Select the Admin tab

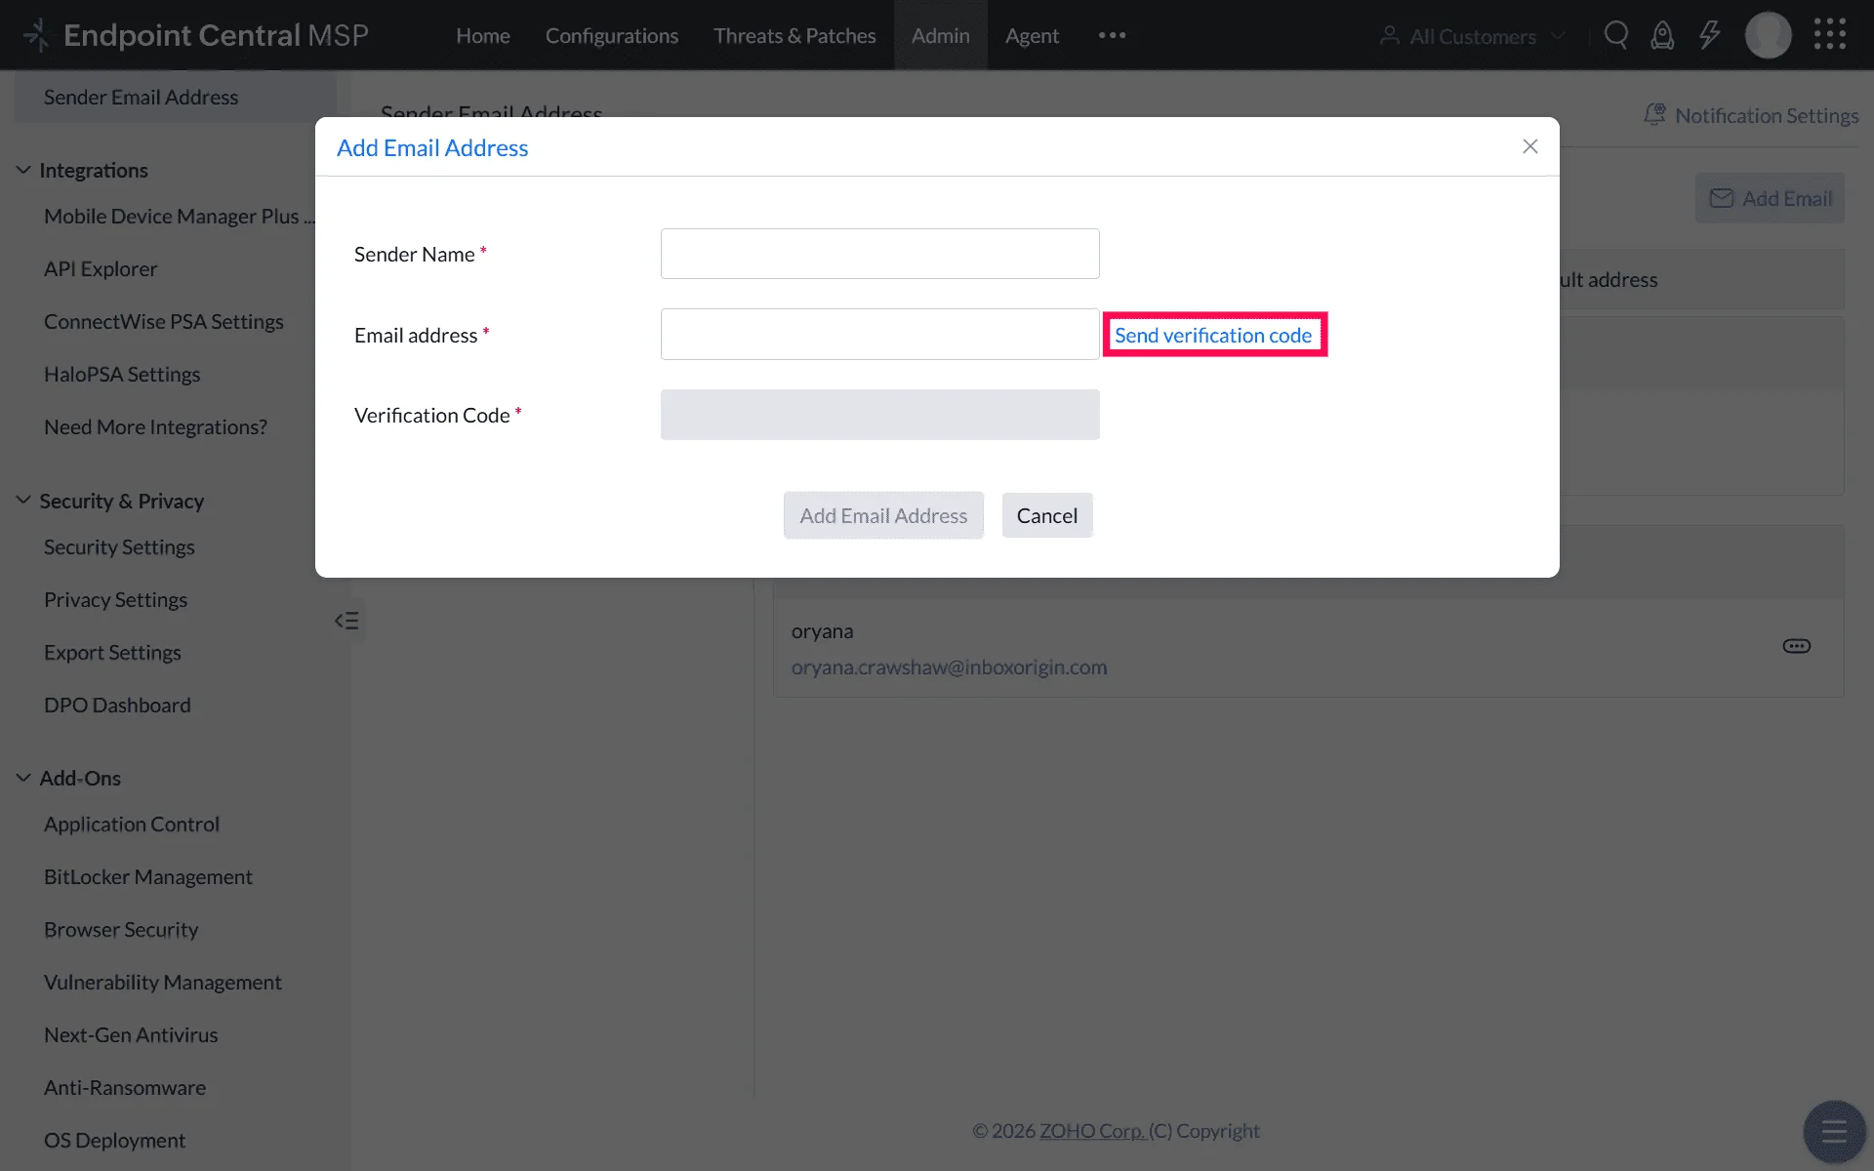pyautogui.click(x=941, y=36)
